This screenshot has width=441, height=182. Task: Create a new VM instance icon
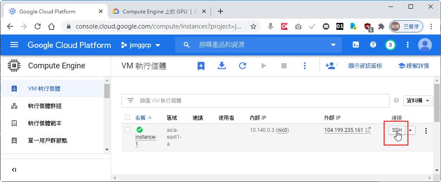point(201,66)
